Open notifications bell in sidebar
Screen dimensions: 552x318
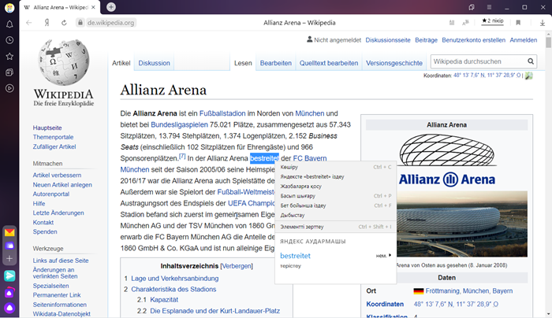point(9,24)
